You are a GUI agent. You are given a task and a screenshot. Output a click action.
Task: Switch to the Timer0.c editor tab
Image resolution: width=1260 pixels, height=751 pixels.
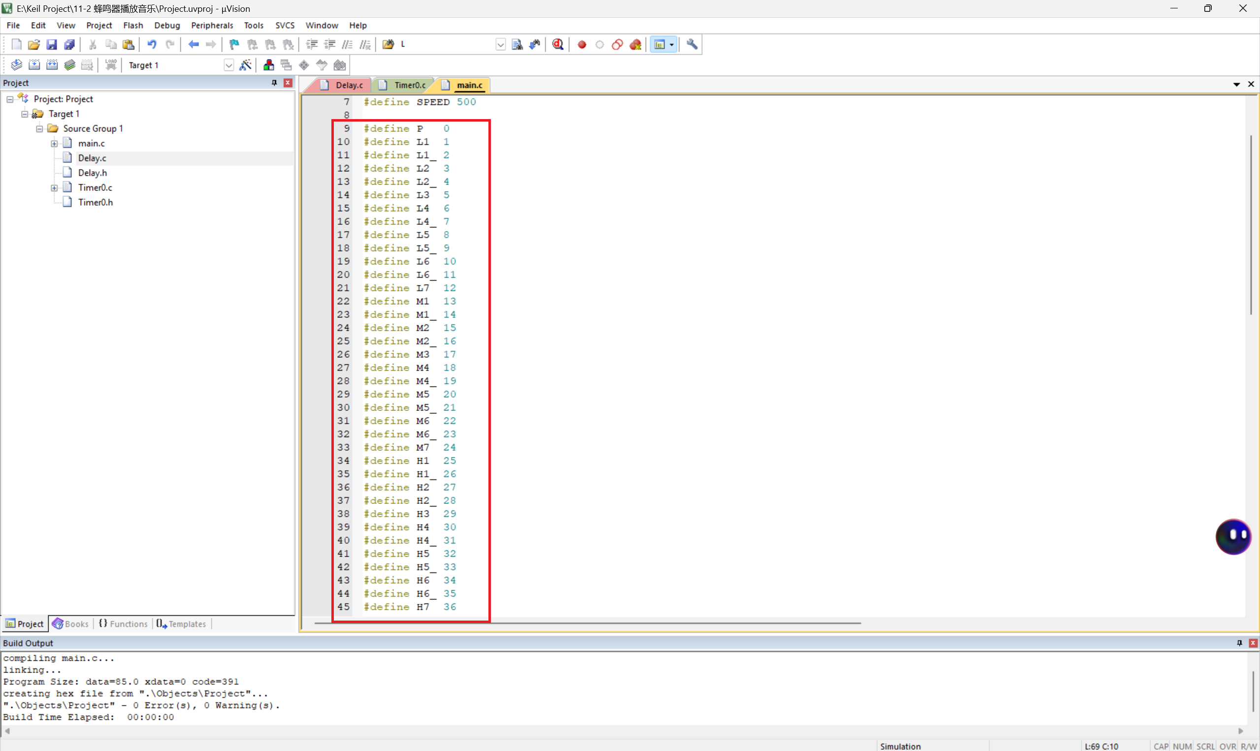(x=409, y=85)
